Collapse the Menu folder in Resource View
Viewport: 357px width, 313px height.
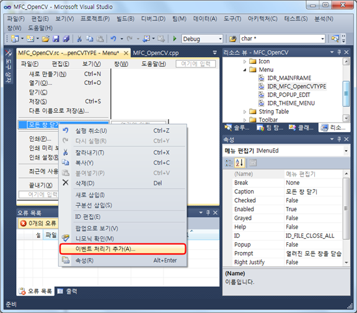coord(245,70)
